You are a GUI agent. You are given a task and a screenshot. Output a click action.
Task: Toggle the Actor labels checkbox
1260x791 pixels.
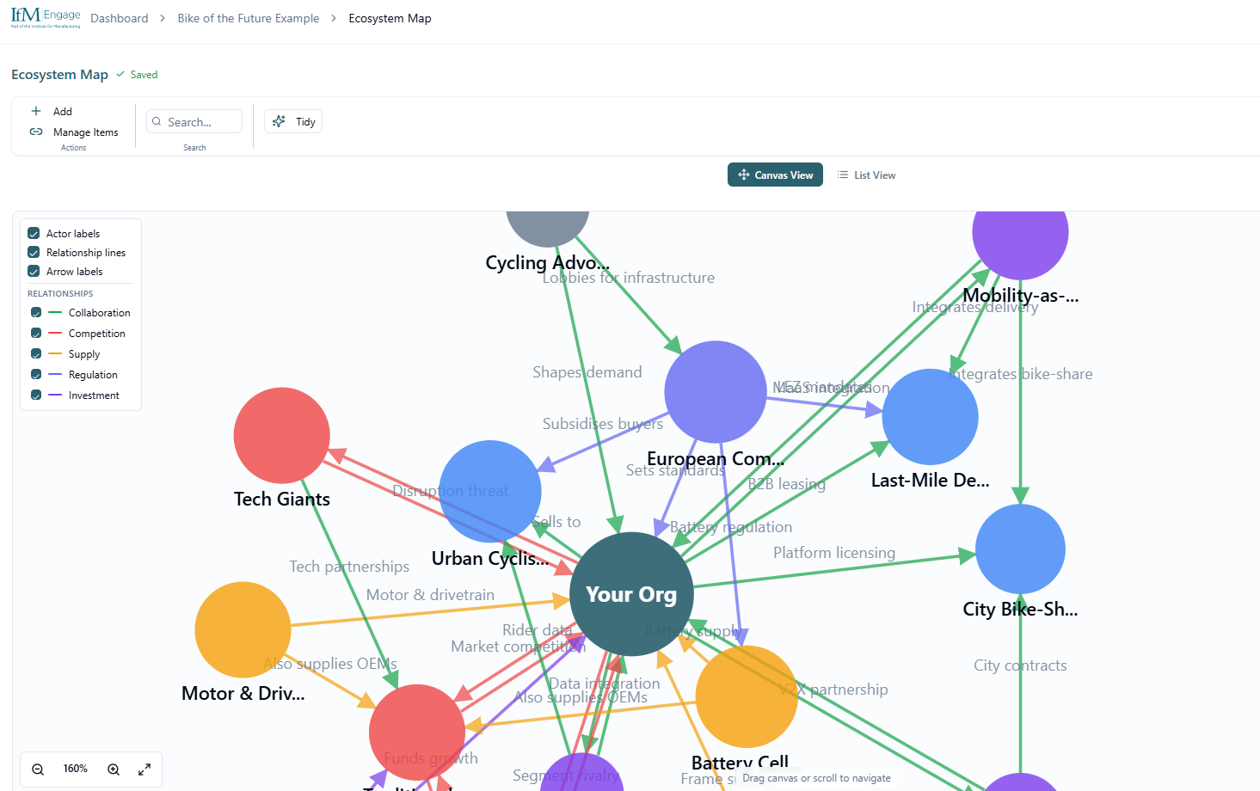33,233
